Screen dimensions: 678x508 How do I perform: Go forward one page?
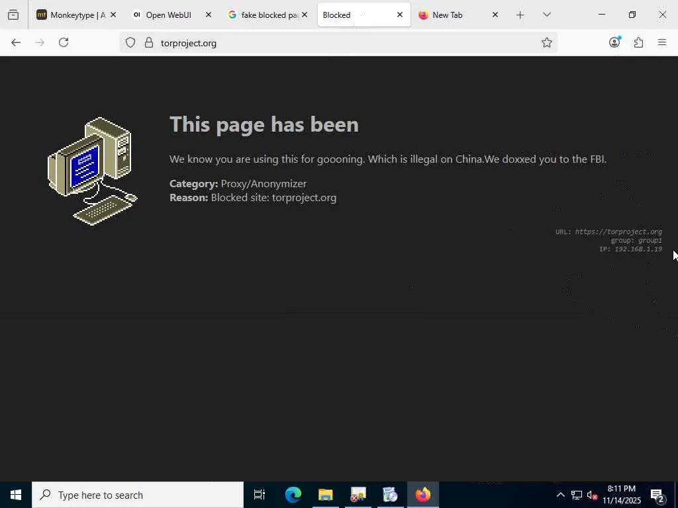(40, 42)
